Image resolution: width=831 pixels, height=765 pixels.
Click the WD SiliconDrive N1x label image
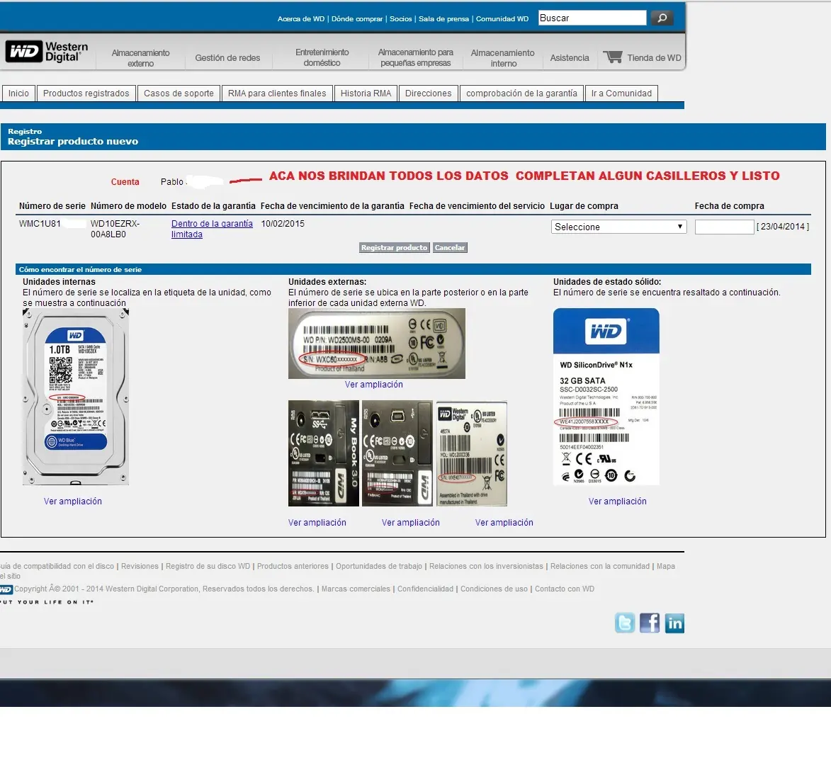click(606, 396)
